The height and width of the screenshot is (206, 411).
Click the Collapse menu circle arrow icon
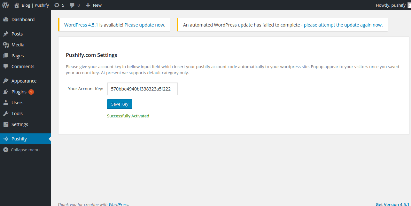(x=6, y=150)
